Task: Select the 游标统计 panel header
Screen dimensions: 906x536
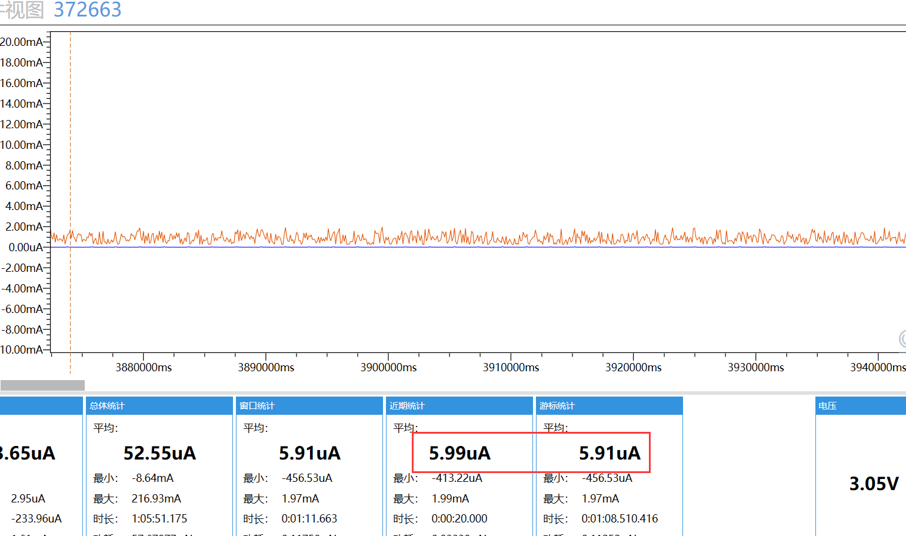Action: (x=609, y=406)
